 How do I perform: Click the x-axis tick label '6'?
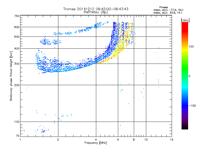(x=118, y=140)
